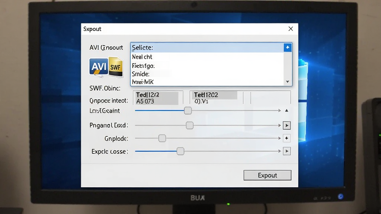Click the Pnganol Eatd slider thumb
The width and height of the screenshot is (381, 214).
tap(189, 126)
